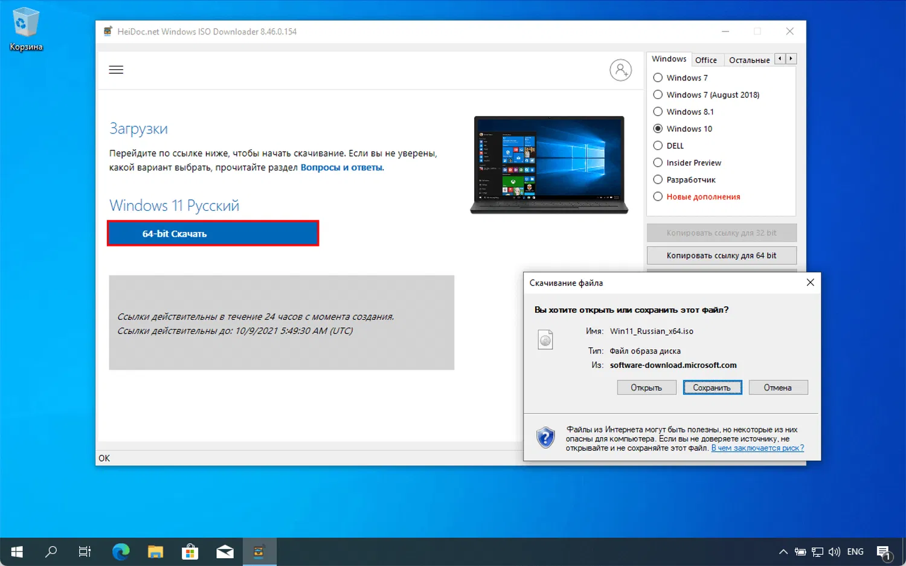Image resolution: width=906 pixels, height=566 pixels.
Task: Switch to the Office tab
Action: pos(707,59)
